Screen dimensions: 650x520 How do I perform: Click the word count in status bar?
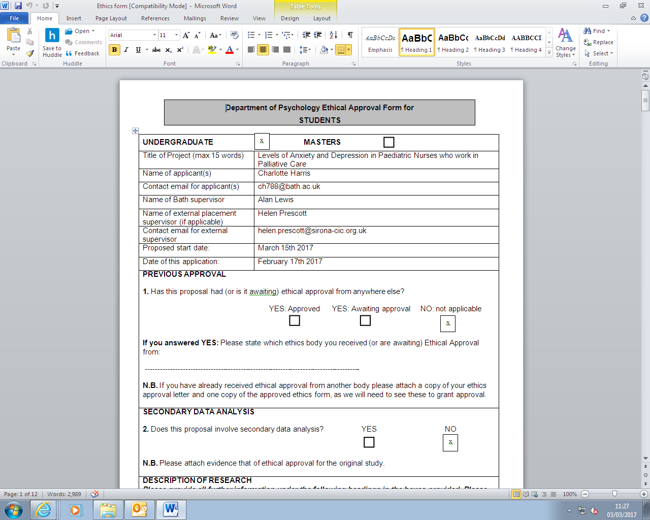64,494
